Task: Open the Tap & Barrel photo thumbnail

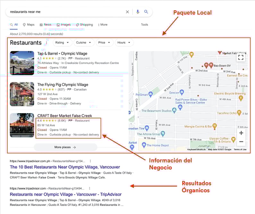Action: pyautogui.click(x=22, y=63)
